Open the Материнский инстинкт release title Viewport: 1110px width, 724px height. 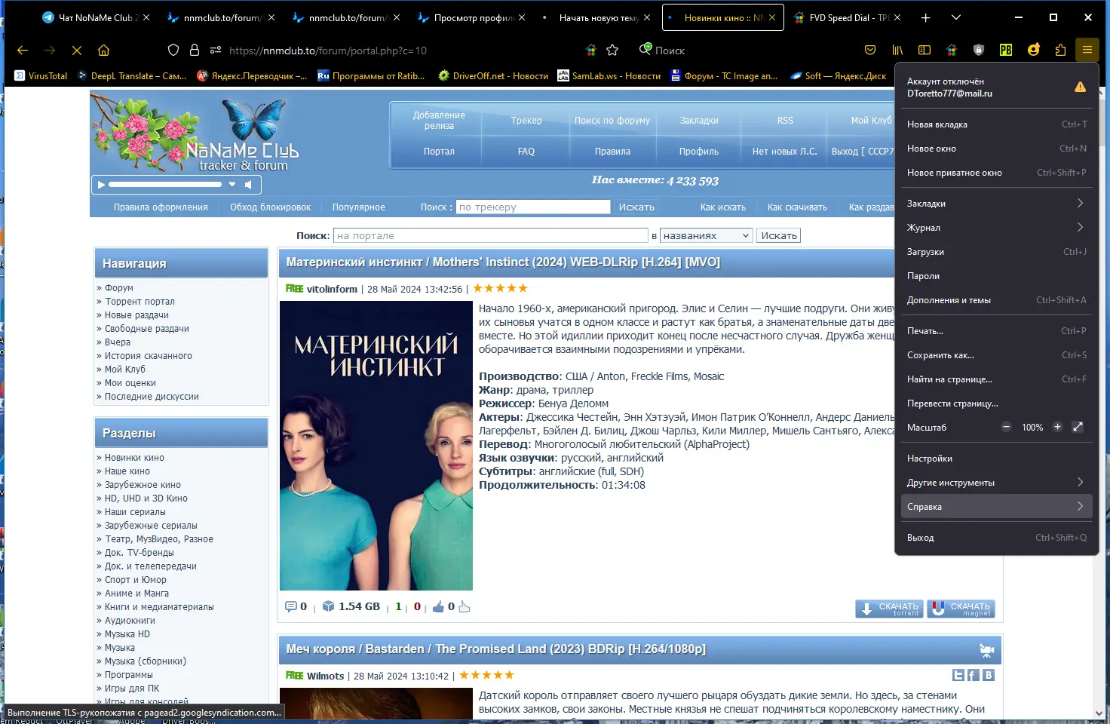click(503, 262)
